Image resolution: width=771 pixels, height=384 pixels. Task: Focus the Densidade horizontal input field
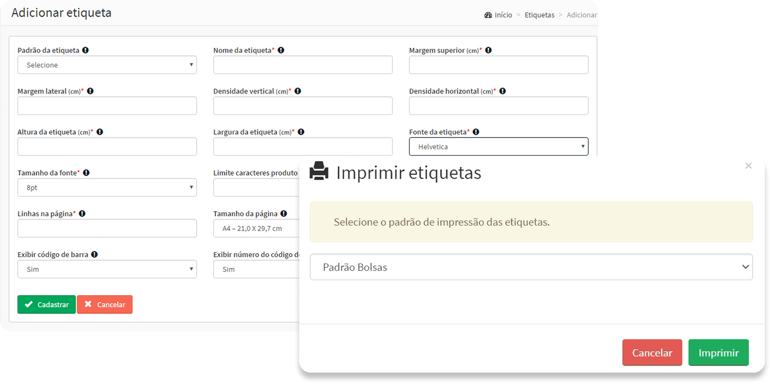[x=499, y=106]
